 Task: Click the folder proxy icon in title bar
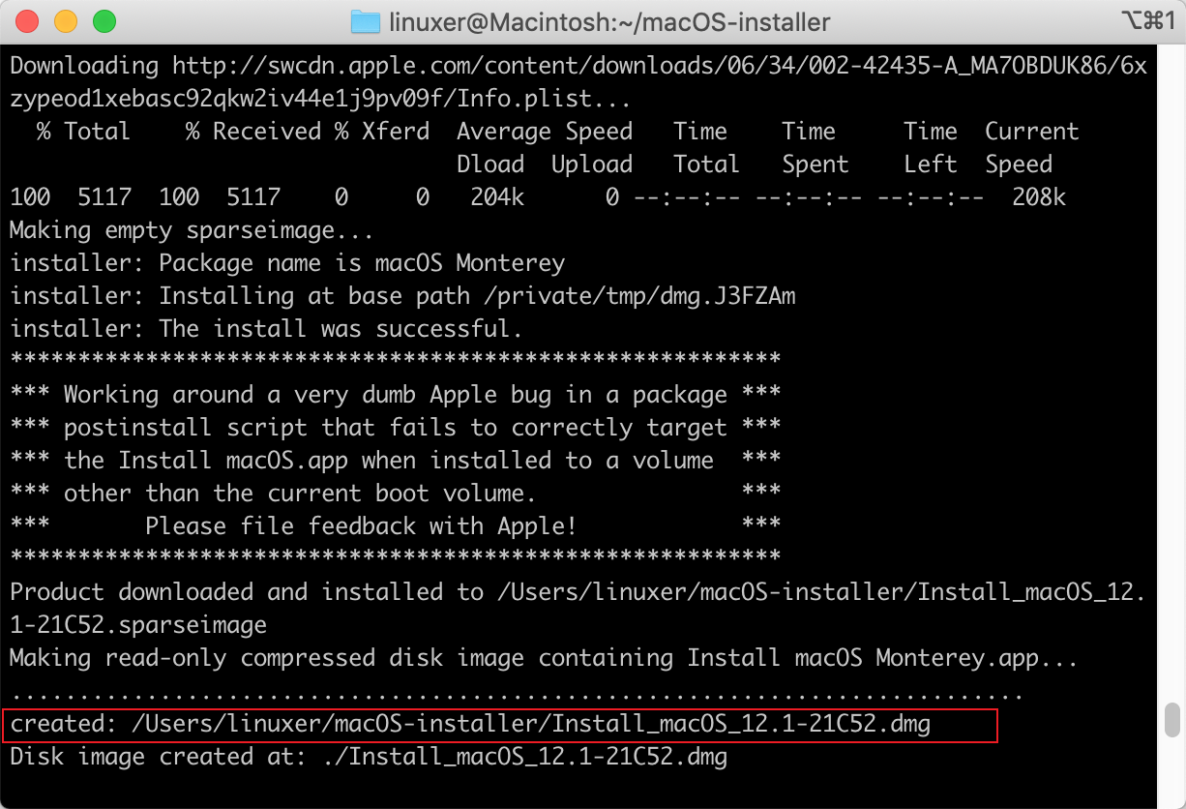[x=366, y=21]
